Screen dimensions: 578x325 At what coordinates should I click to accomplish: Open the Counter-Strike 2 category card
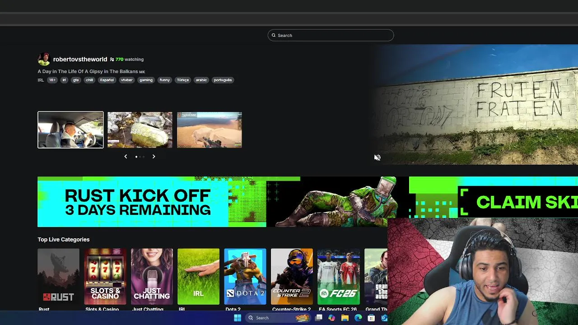click(x=292, y=277)
